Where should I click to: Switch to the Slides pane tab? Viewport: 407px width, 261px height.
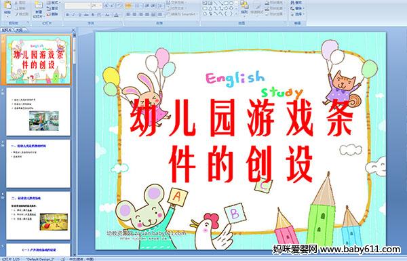tap(7, 30)
